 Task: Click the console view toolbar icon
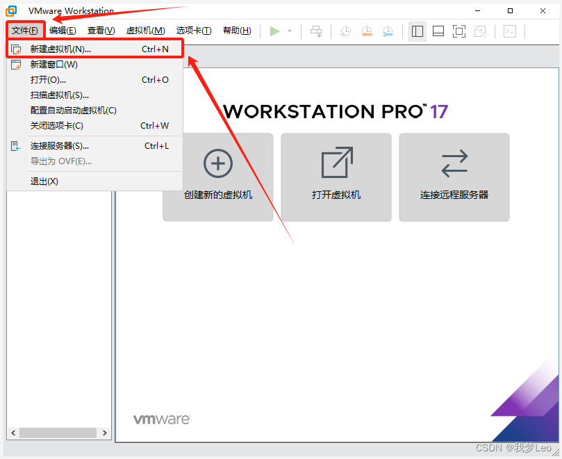(x=510, y=31)
